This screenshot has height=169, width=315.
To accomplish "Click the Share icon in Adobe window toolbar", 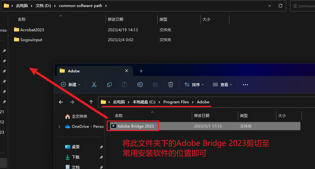I will coord(155,84).
